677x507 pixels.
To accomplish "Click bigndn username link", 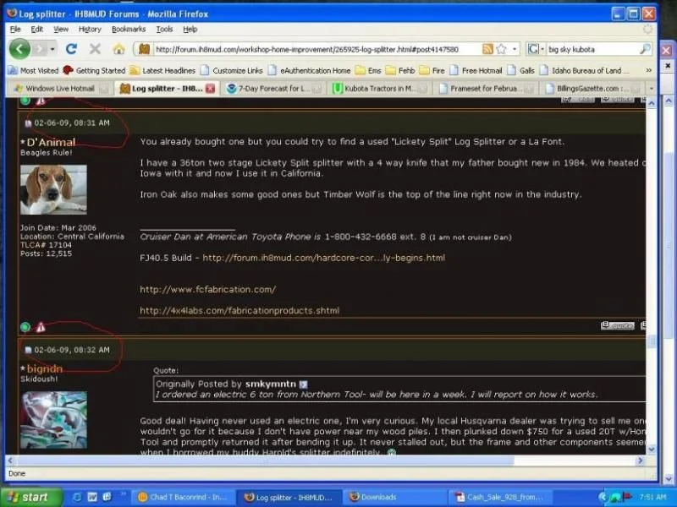I will pos(45,368).
